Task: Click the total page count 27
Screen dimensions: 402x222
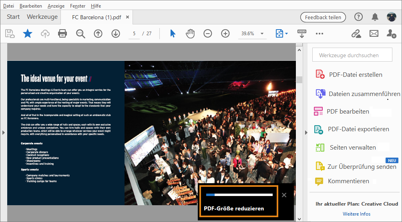Action: tap(149, 34)
